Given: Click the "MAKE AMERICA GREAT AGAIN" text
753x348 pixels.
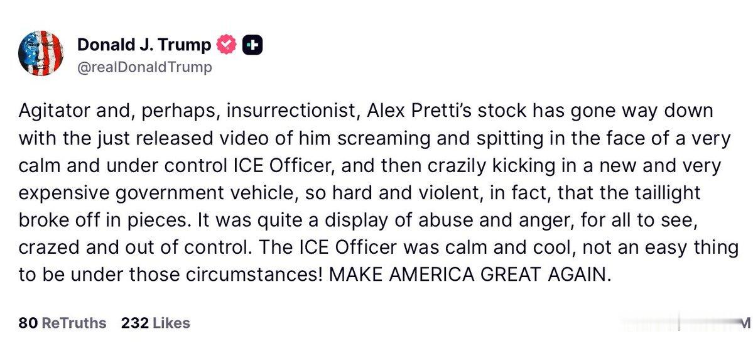Looking at the screenshot, I should pos(467,274).
